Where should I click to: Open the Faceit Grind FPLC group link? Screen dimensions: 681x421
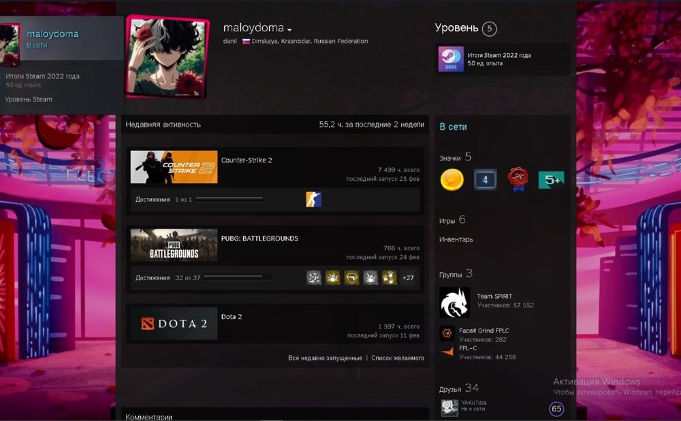(484, 331)
